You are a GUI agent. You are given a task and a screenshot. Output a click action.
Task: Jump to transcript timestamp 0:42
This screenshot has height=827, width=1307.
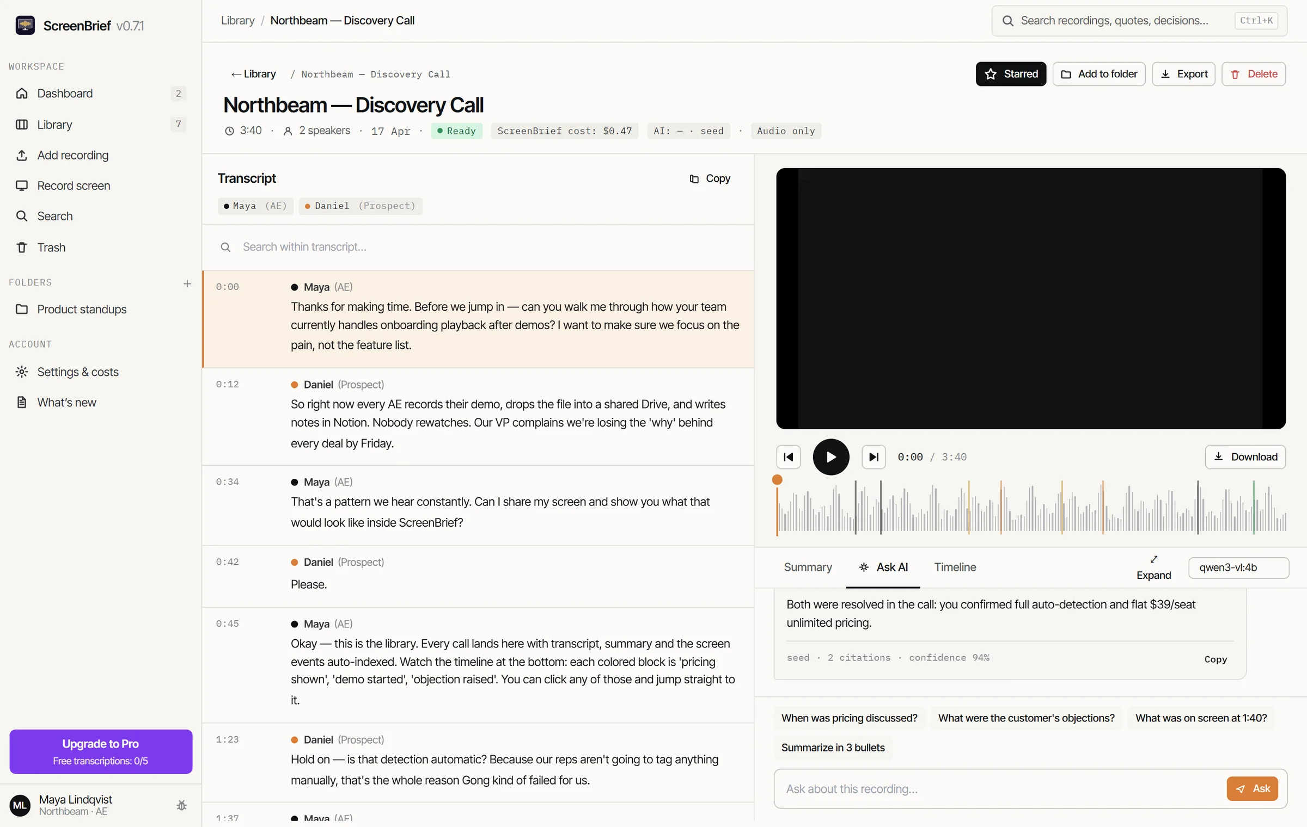tap(227, 562)
